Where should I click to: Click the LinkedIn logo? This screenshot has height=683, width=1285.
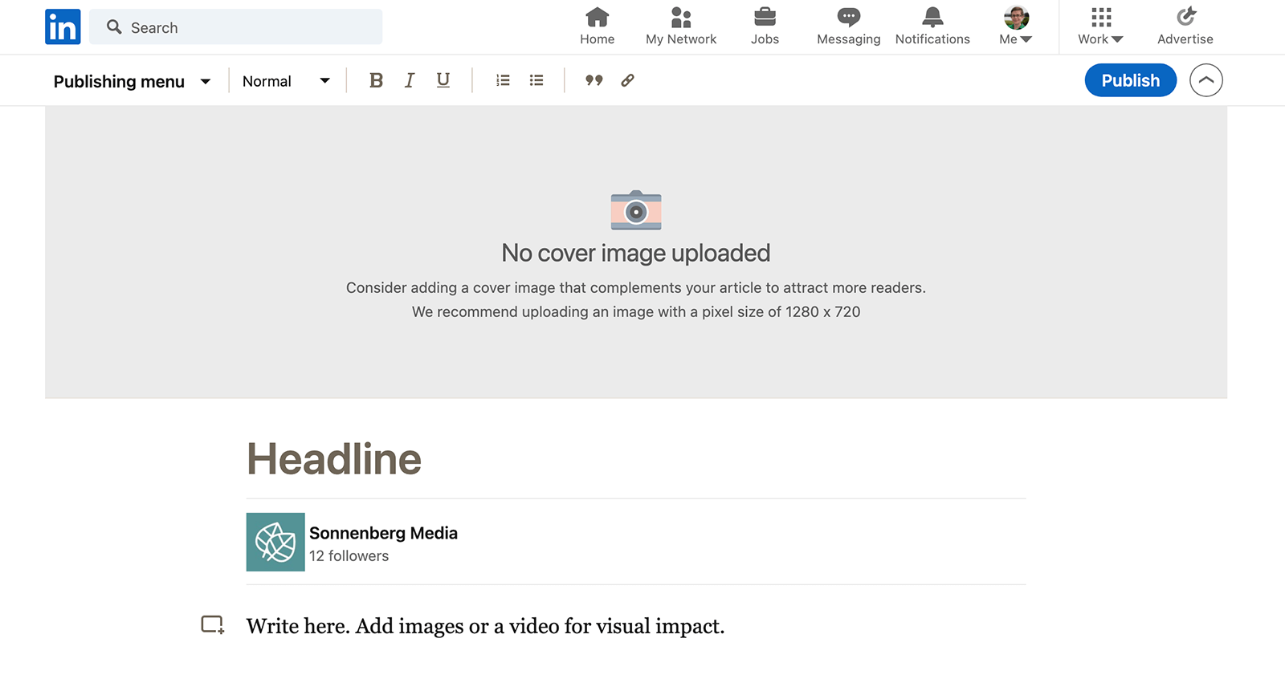coord(63,27)
